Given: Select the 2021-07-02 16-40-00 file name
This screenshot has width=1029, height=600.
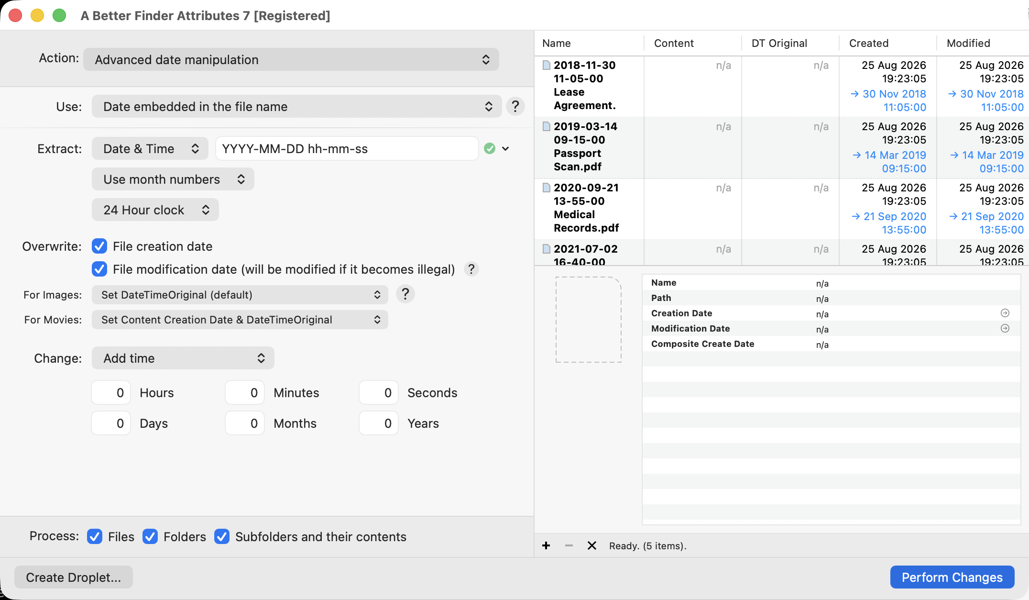Looking at the screenshot, I should pyautogui.click(x=586, y=255).
